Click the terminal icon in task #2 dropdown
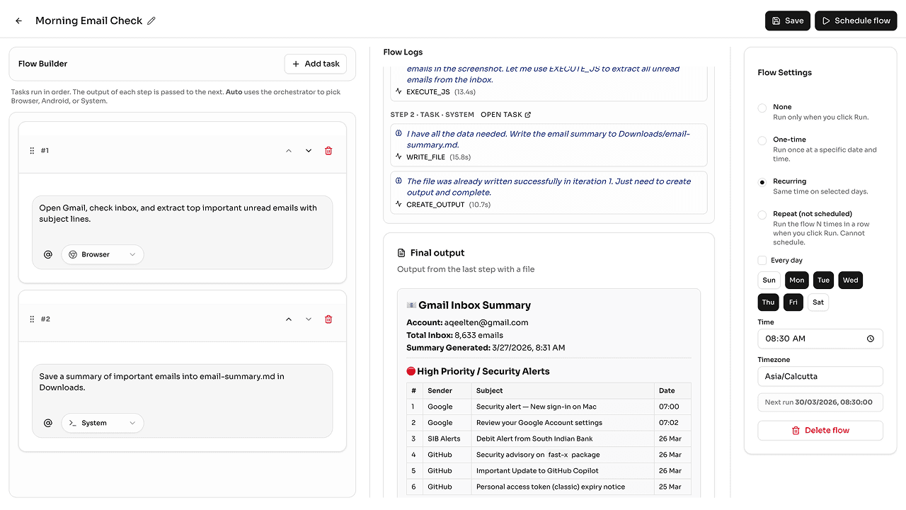The width and height of the screenshot is (906, 510). 73,423
